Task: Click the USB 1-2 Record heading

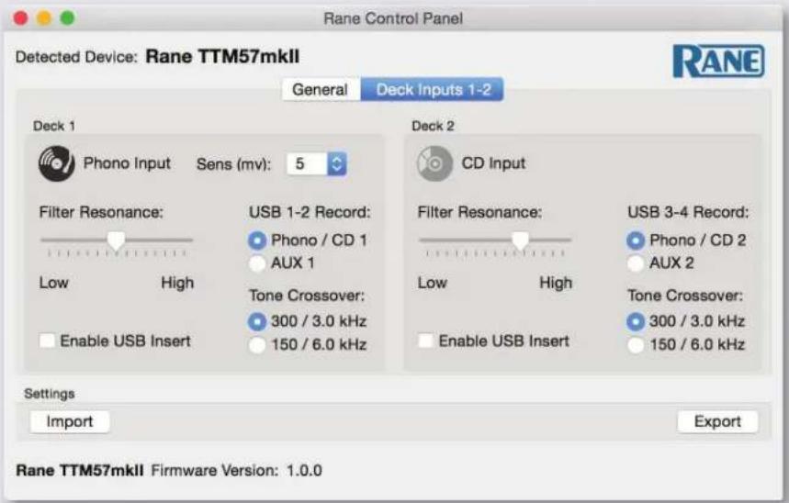Action: click(x=310, y=212)
